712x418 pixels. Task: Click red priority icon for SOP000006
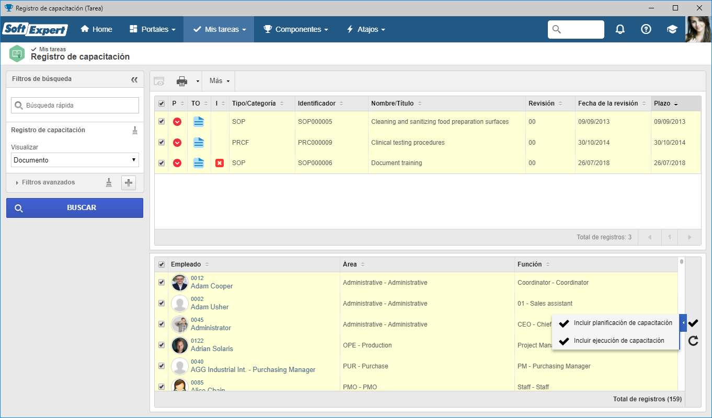[177, 163]
